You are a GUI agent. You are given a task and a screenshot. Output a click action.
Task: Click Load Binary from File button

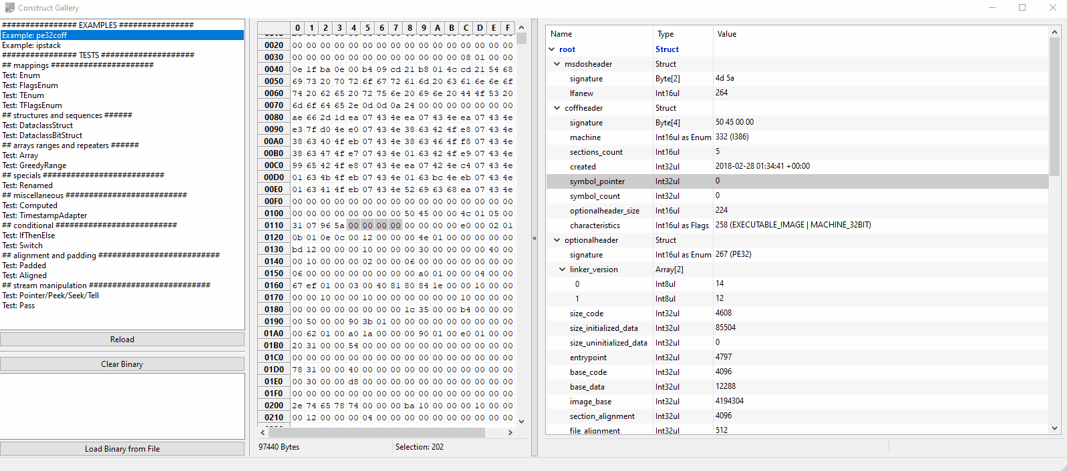tap(122, 449)
